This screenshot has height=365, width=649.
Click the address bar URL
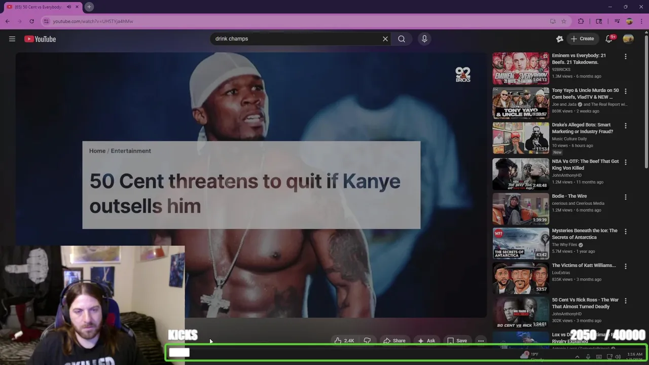[93, 21]
